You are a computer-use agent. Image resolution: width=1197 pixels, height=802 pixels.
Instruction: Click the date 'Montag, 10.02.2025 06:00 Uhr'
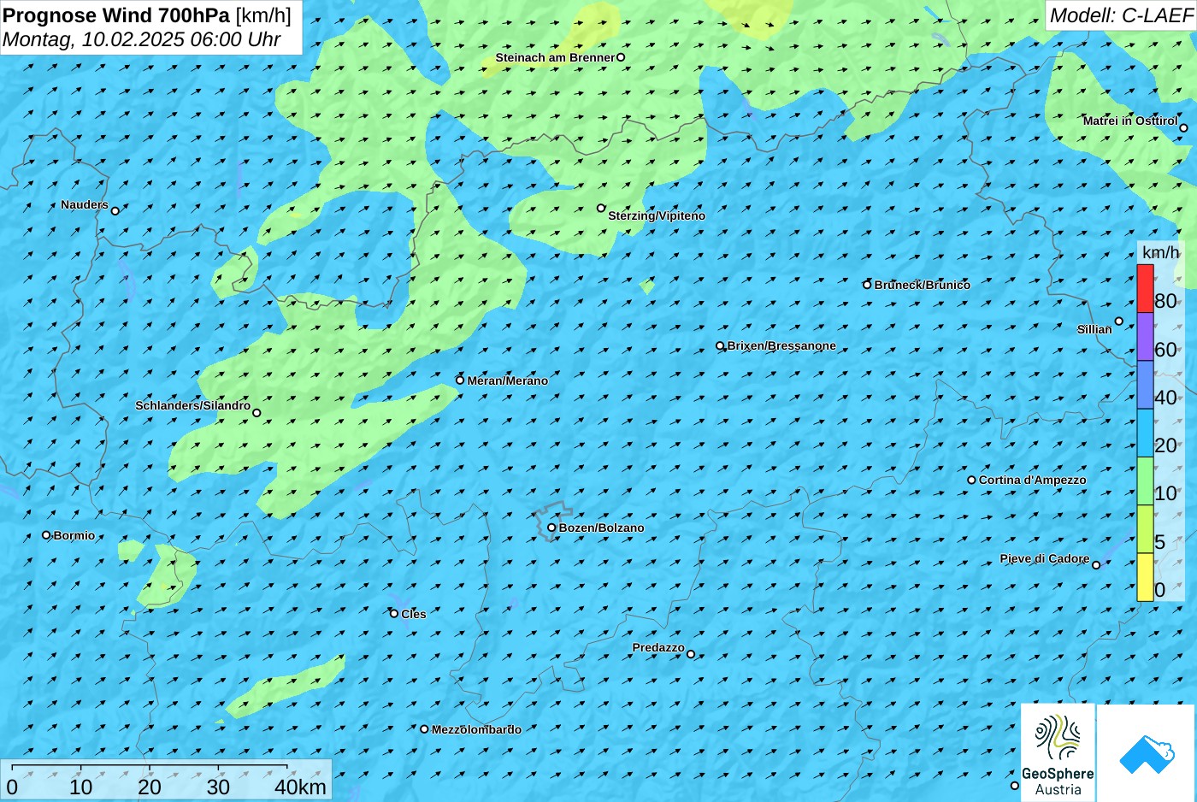tap(142, 39)
